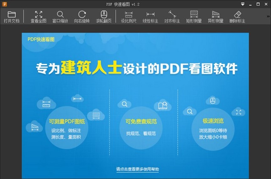The image size is (271, 179).
Task: Click the open book cloud icon above 可免费查规范
Action: (163, 105)
